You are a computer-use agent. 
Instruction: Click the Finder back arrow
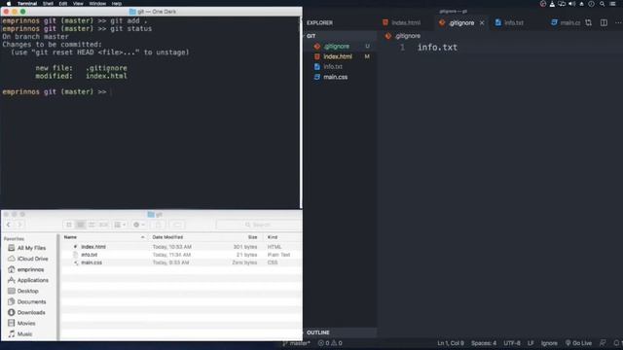(9, 225)
